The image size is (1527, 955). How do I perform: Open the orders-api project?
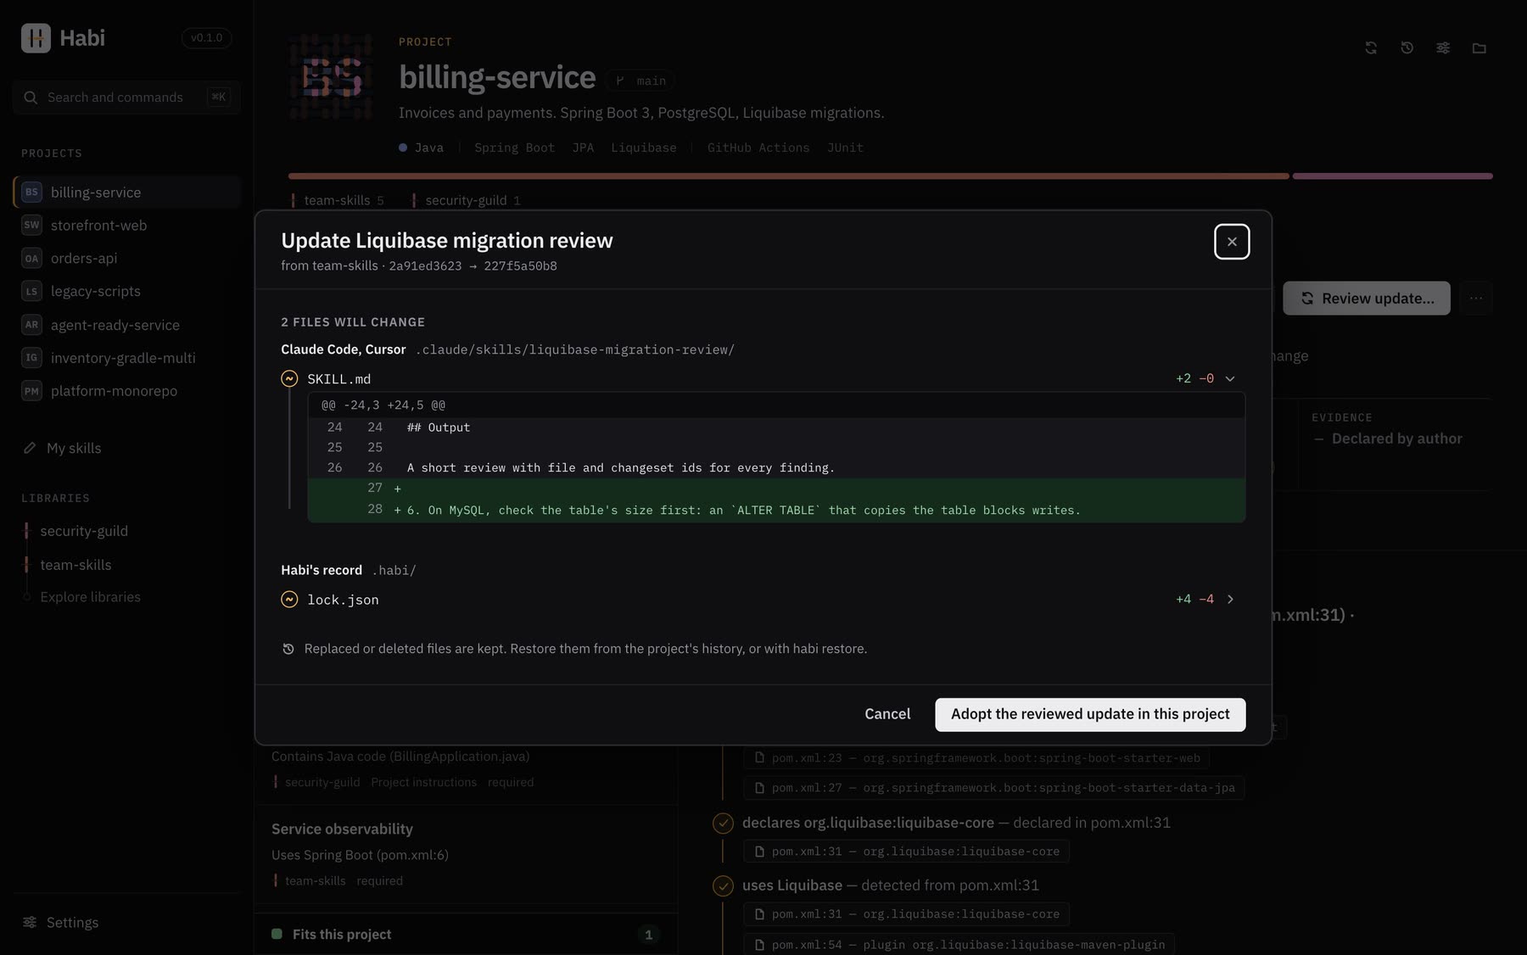click(127, 259)
